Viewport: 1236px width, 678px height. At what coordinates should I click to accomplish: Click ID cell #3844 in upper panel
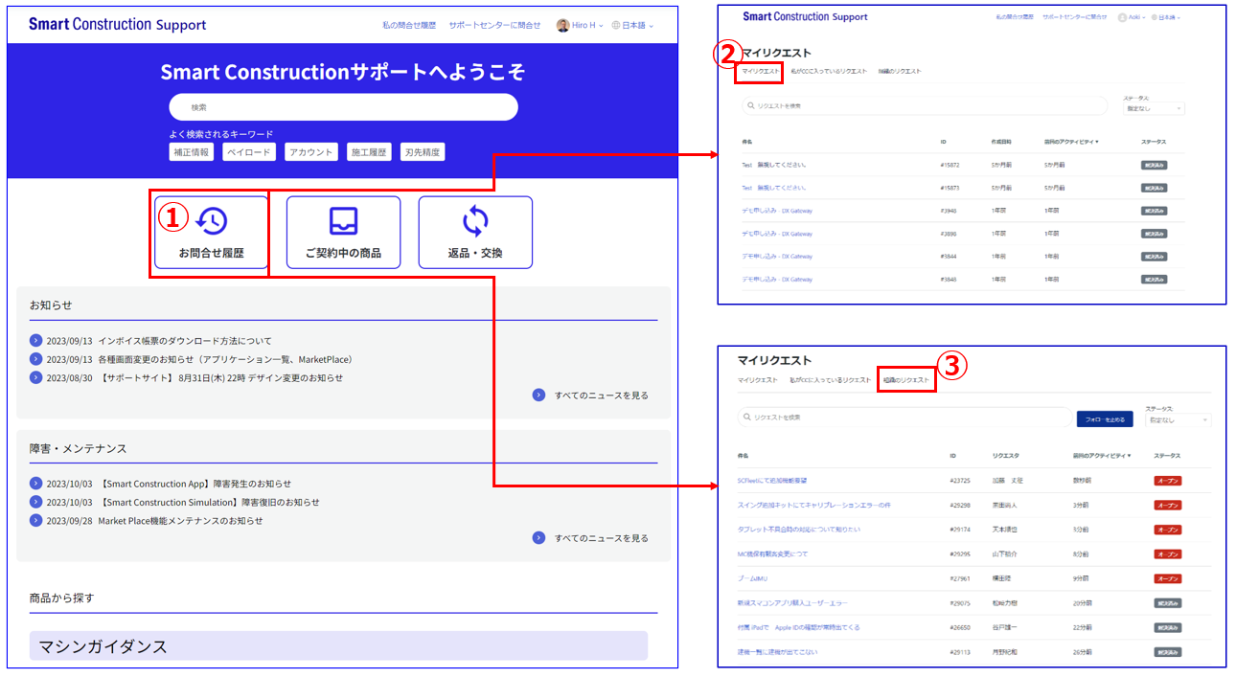(949, 257)
